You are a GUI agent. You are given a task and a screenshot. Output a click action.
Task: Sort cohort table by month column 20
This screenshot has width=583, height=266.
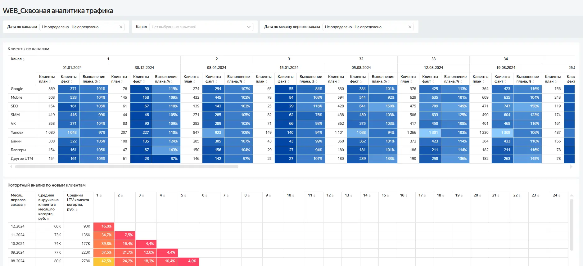480,196
